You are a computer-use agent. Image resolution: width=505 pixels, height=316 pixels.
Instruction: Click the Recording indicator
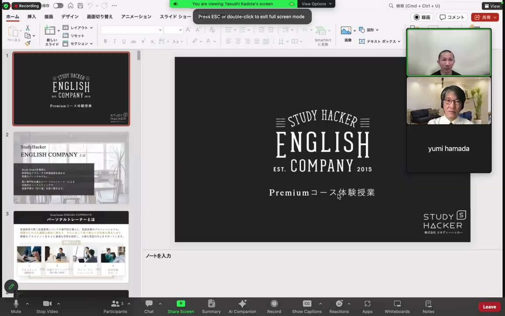(x=26, y=6)
